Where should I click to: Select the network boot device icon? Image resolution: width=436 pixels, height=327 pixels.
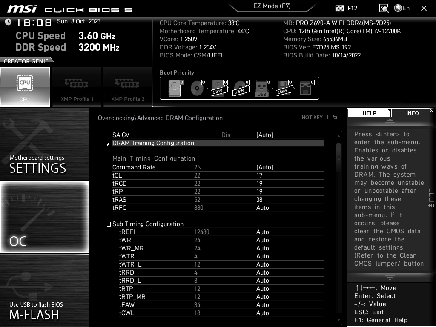[x=307, y=88]
